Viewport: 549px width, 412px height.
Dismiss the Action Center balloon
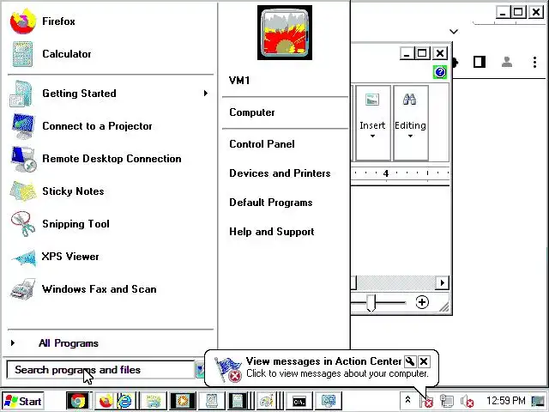point(424,361)
